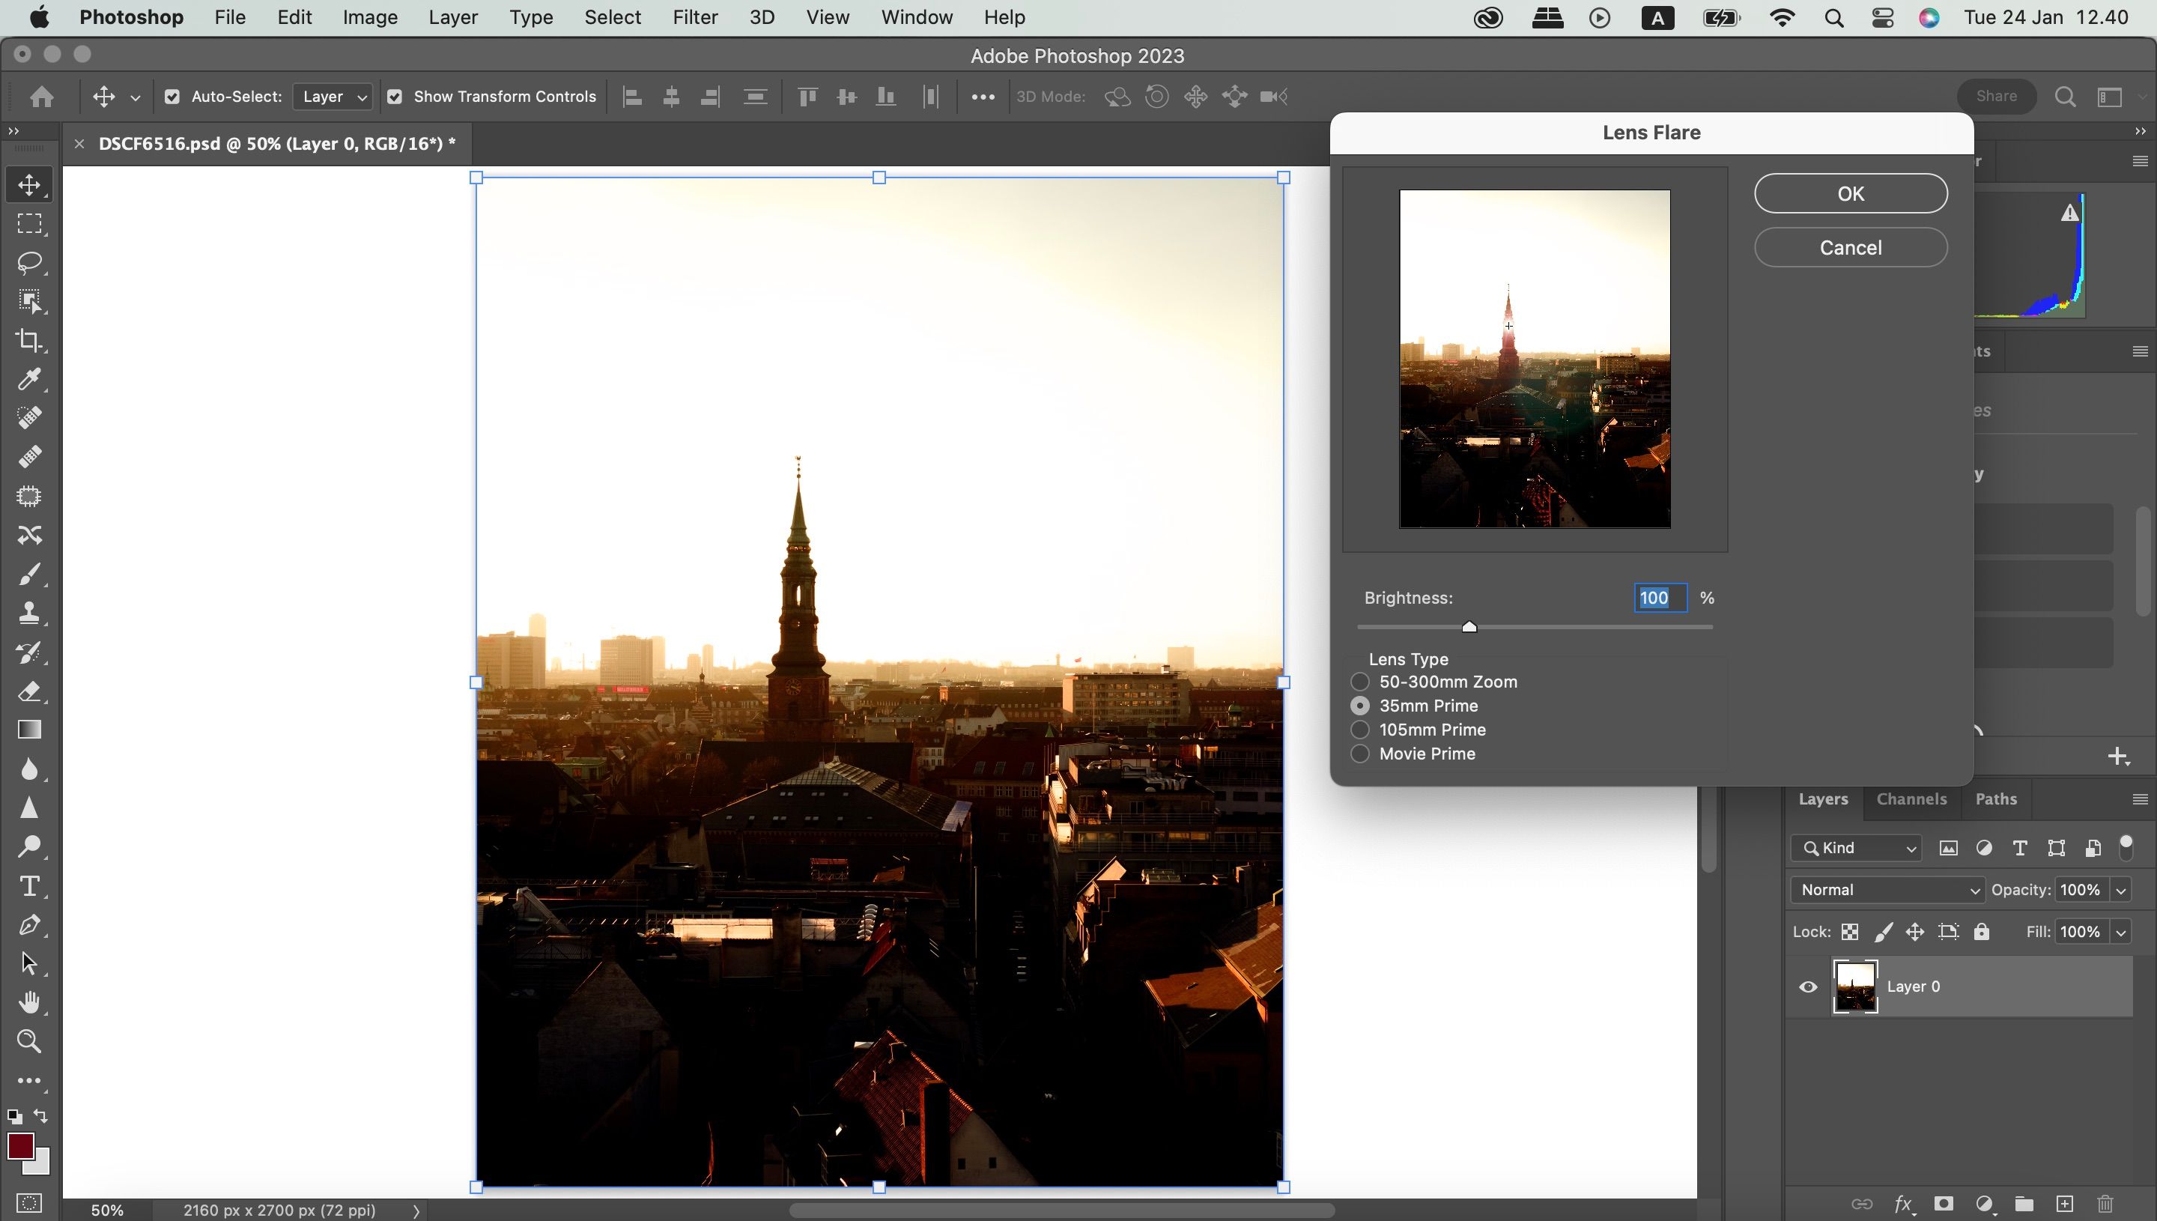Screen dimensions: 2157x1221
Task: Open the Filter menu
Action: pyautogui.click(x=694, y=16)
